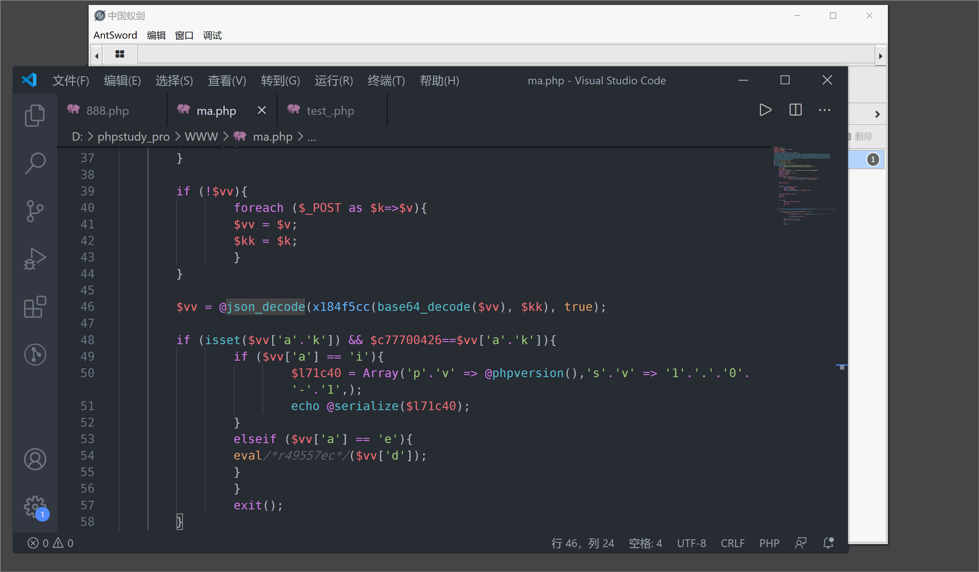The width and height of the screenshot is (979, 572).
Task: Open the 编辑(E) menu in VS Code
Action: click(x=122, y=80)
